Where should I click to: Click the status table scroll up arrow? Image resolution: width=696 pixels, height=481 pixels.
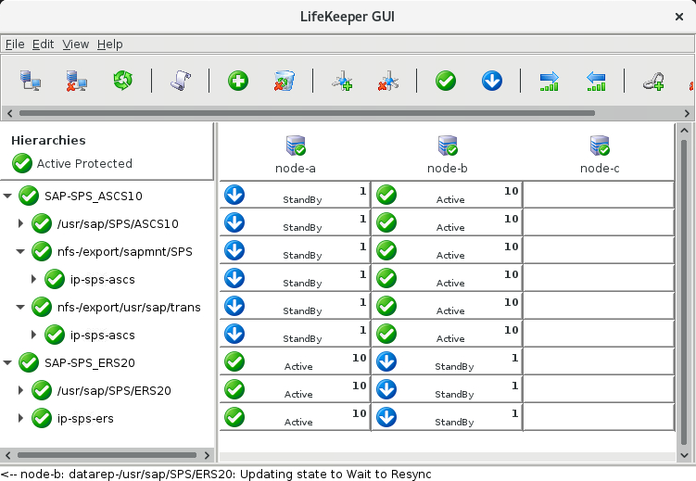[684, 131]
